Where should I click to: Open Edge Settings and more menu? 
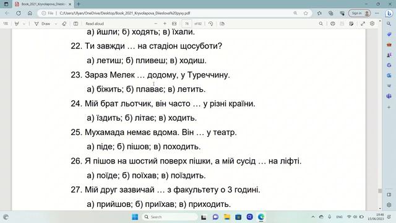click(x=377, y=13)
